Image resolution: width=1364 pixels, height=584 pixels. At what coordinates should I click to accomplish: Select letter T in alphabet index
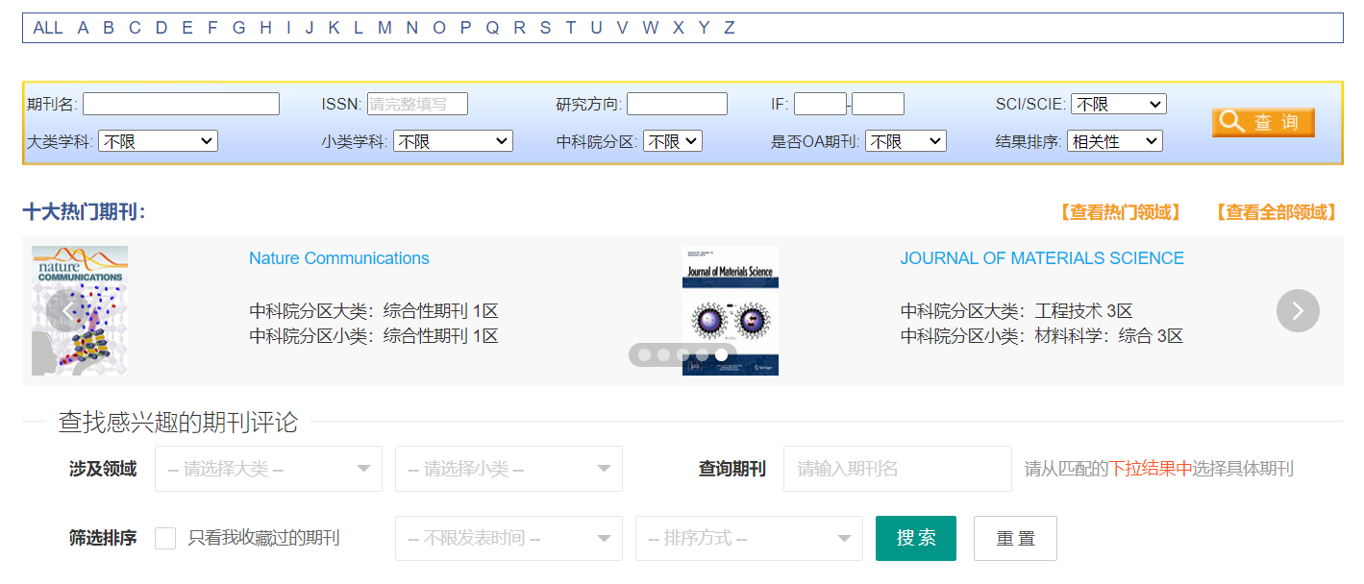[x=570, y=28]
